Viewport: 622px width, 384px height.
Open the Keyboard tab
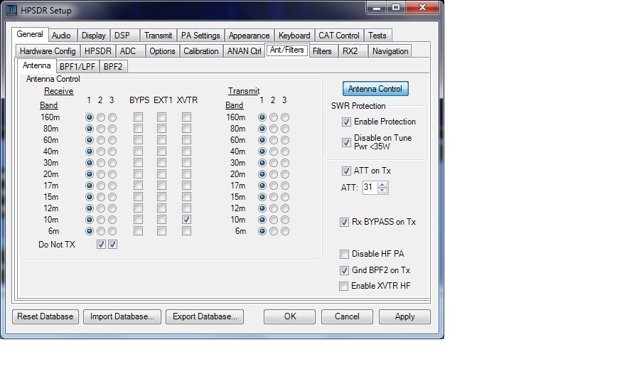(x=294, y=36)
